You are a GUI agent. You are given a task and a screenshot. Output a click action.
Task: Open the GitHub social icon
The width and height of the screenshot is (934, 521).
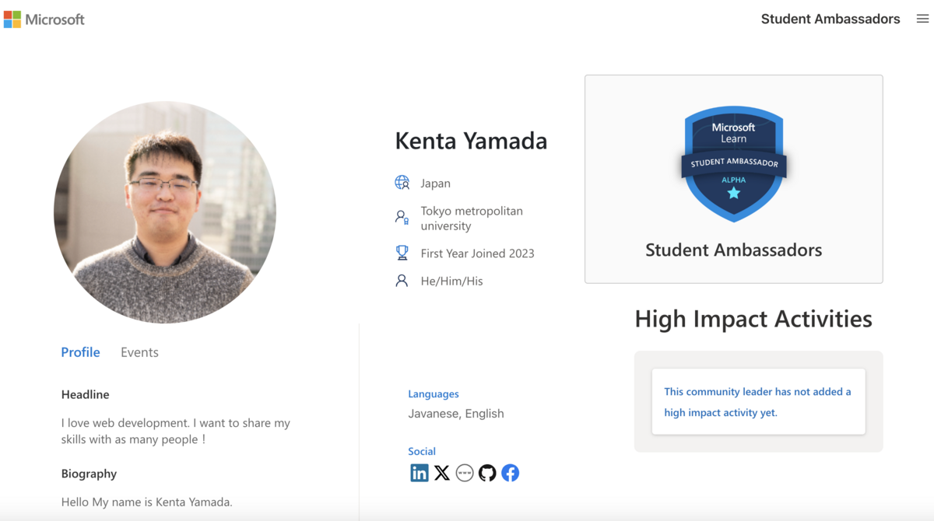(487, 473)
